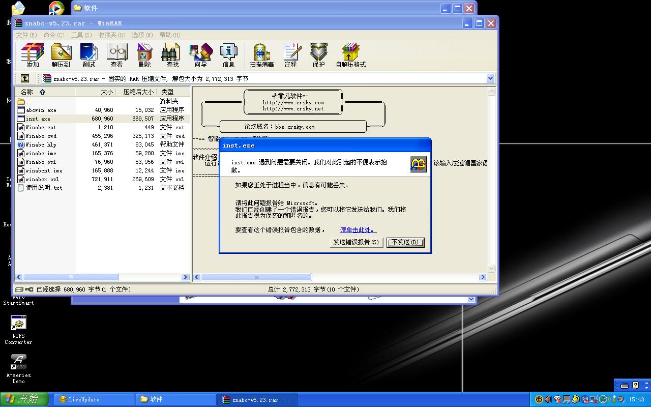This screenshot has height=407, width=651.
Task: Open the Wizard (向导) toolbar icon
Action: (200, 55)
